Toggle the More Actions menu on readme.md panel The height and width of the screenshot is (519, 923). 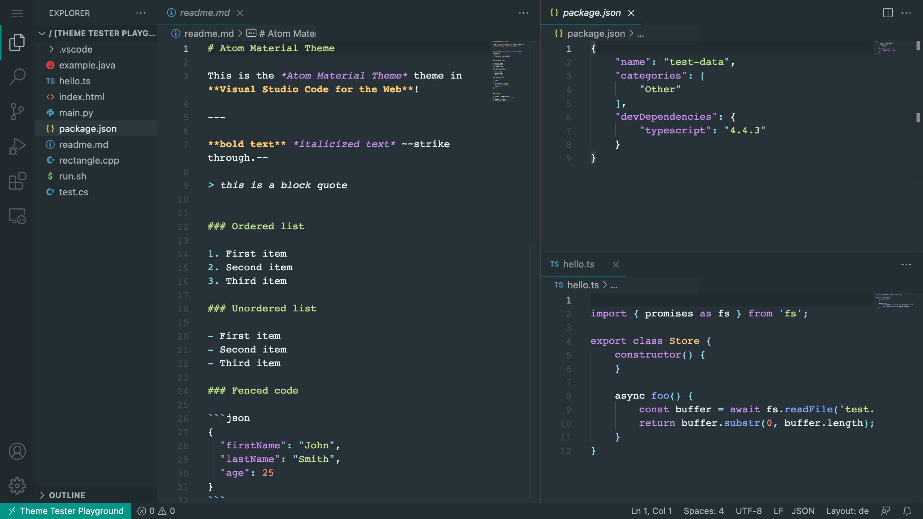(x=523, y=13)
